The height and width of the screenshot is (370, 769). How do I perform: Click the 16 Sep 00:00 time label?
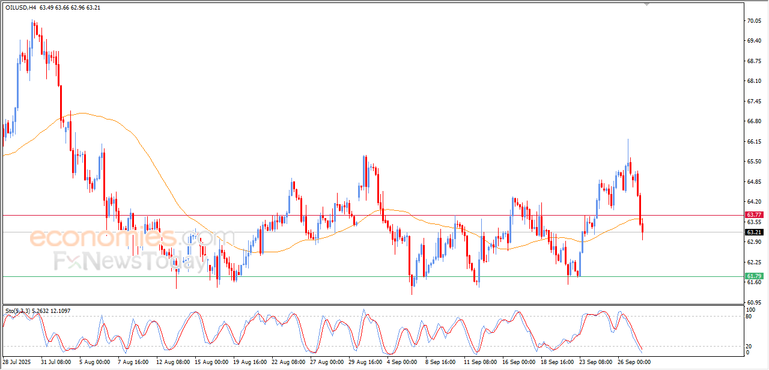[518, 363]
